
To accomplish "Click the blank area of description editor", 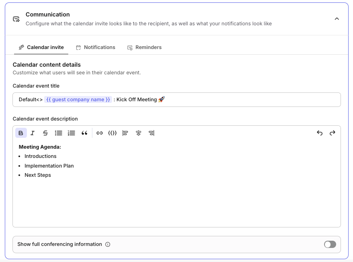I will [x=177, y=203].
